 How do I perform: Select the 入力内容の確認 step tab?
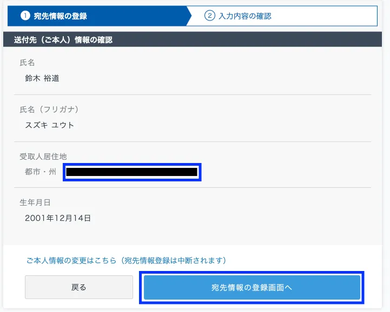244,16
